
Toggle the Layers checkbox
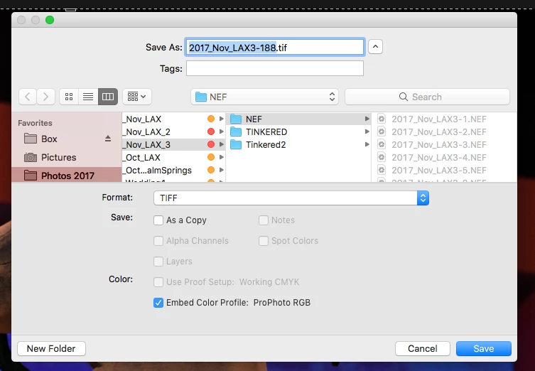point(158,262)
